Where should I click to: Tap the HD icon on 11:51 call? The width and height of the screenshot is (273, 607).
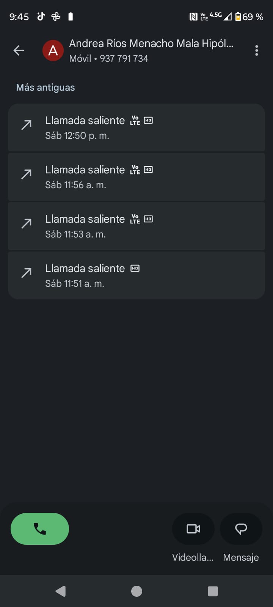pos(135,268)
